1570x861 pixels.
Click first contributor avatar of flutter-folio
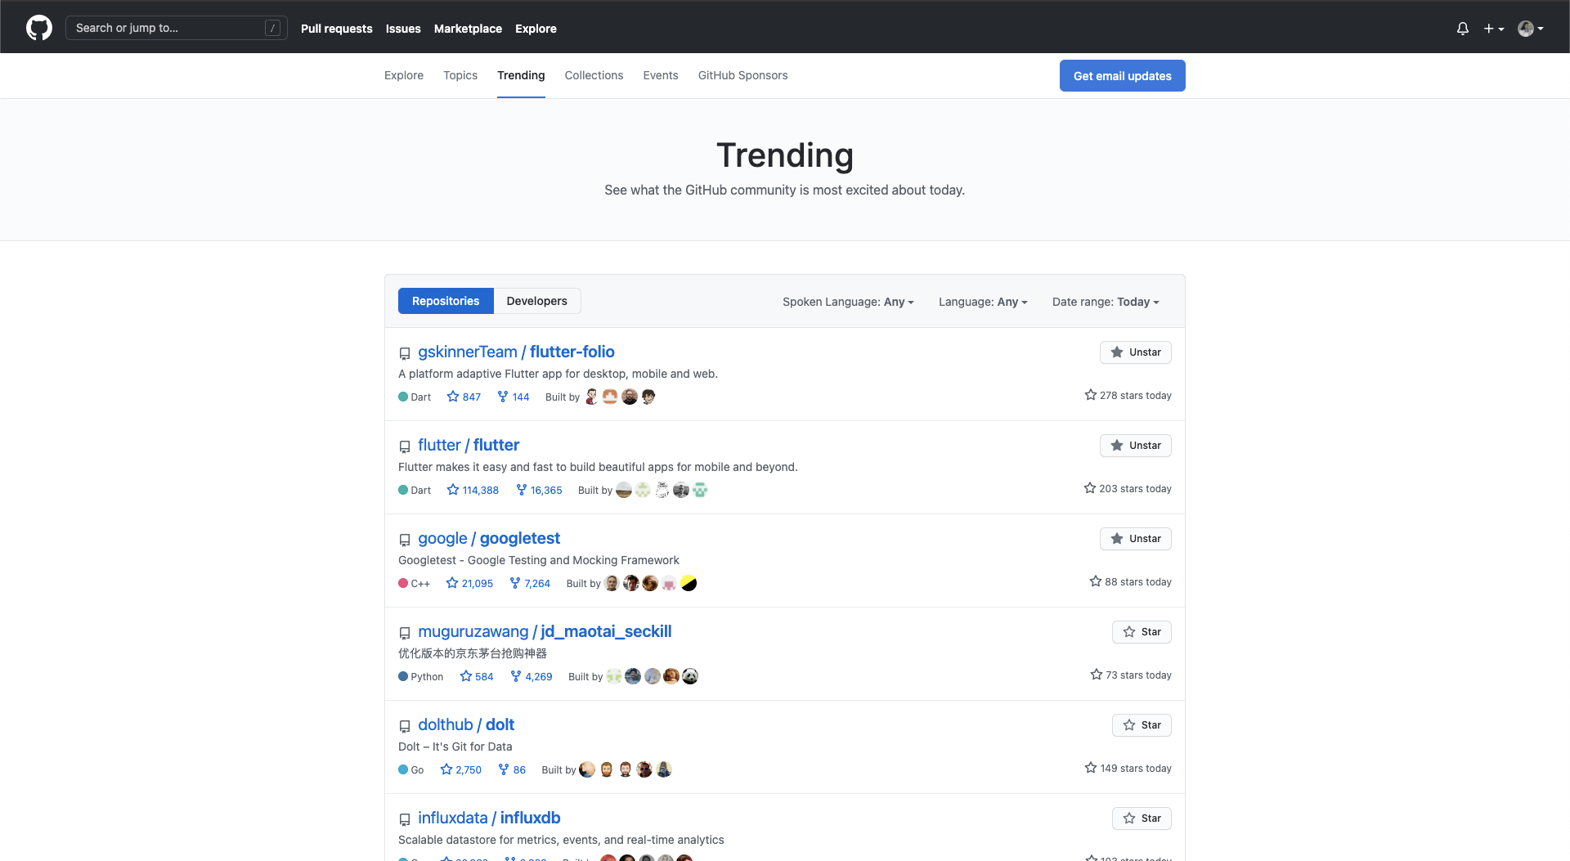pos(591,397)
